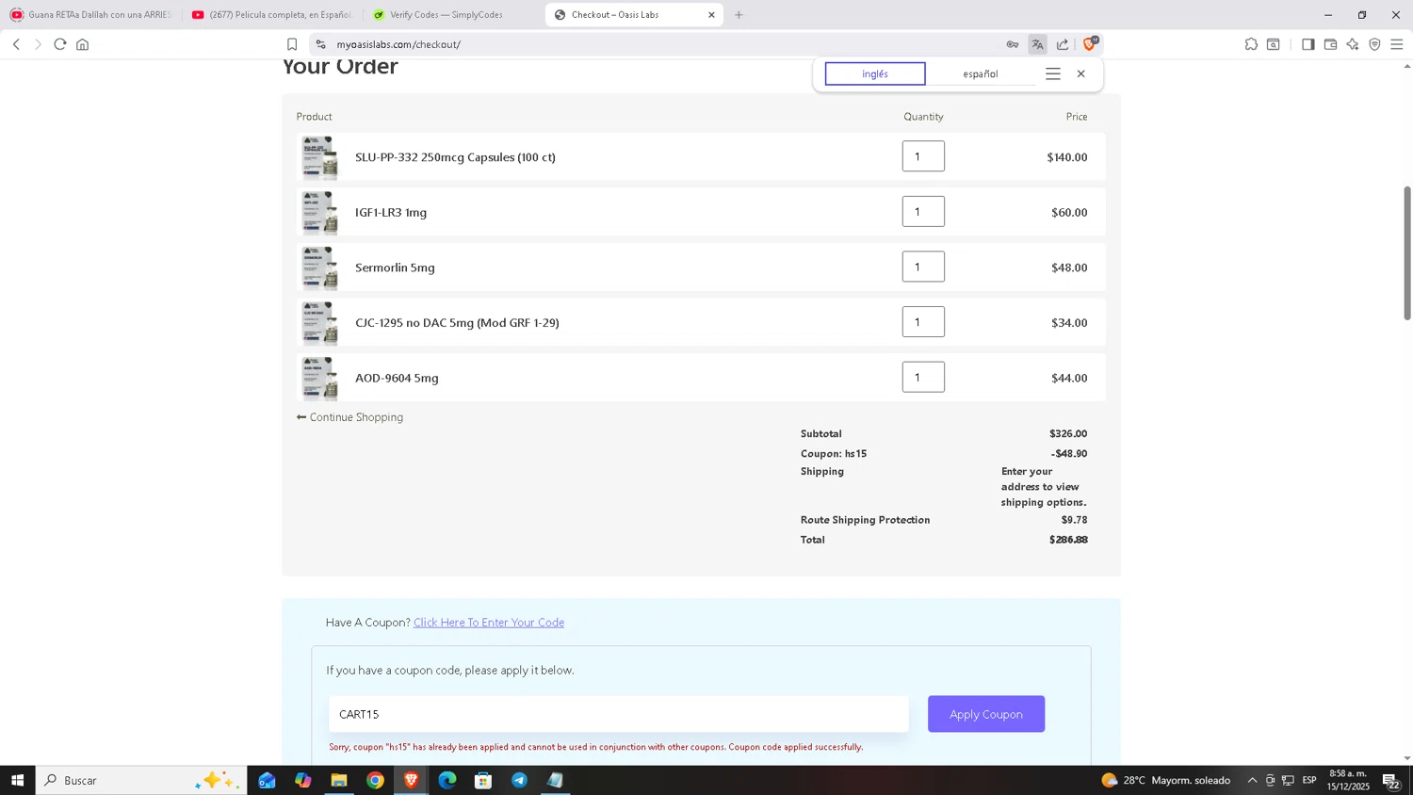Switch to Verify Codes SimplyCodes tab
The width and height of the screenshot is (1413, 795).
coord(452,15)
